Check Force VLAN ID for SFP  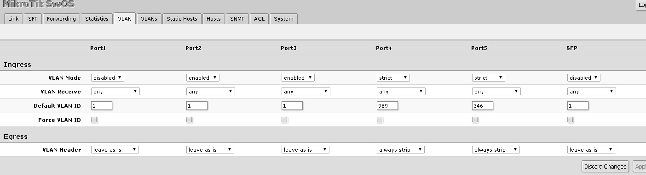click(x=570, y=120)
